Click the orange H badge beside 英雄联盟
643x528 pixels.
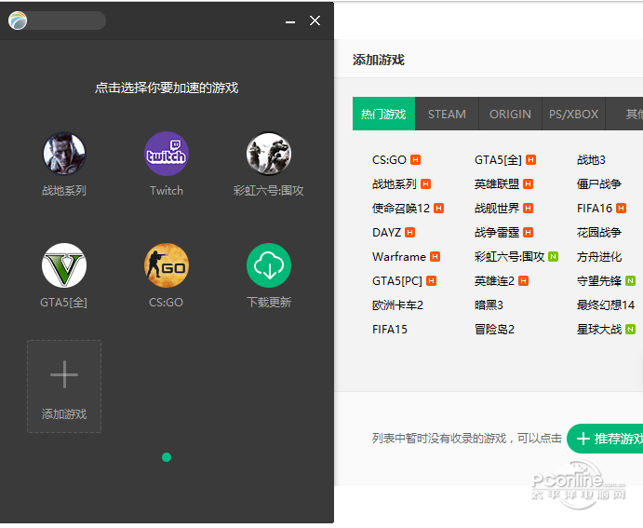529,184
